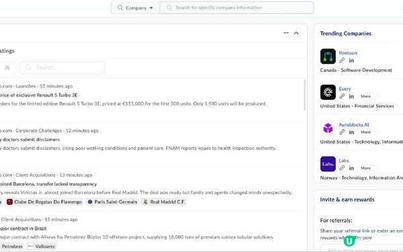Open the Company search type dropdown
403x252 pixels.
click(x=135, y=7)
